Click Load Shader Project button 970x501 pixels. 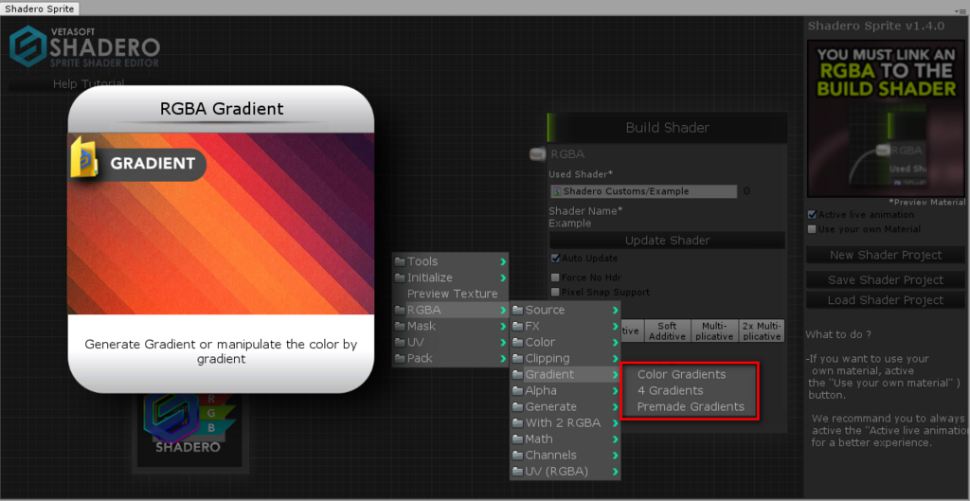(x=886, y=300)
